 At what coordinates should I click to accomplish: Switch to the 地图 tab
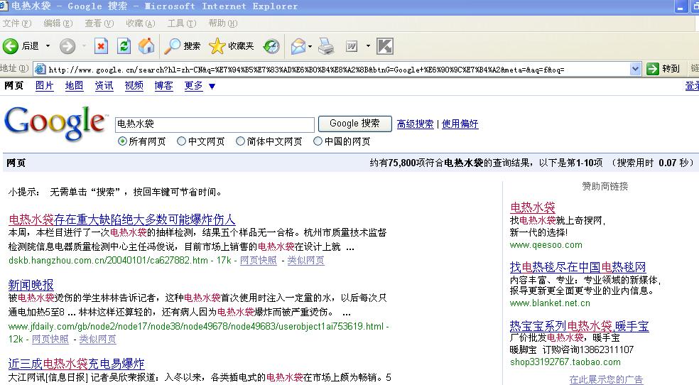(x=74, y=85)
